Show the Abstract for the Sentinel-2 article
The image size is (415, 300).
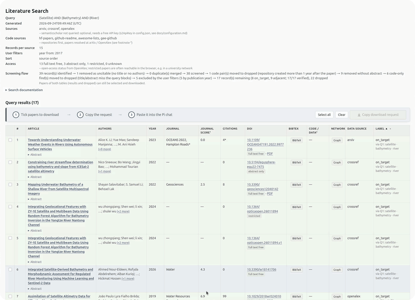tap(35, 289)
